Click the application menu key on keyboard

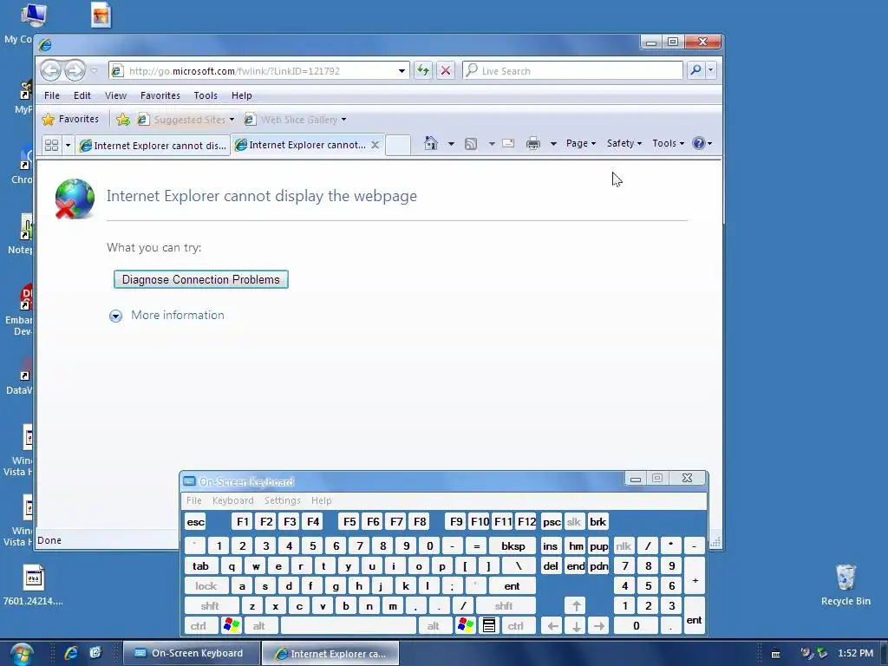tap(489, 626)
